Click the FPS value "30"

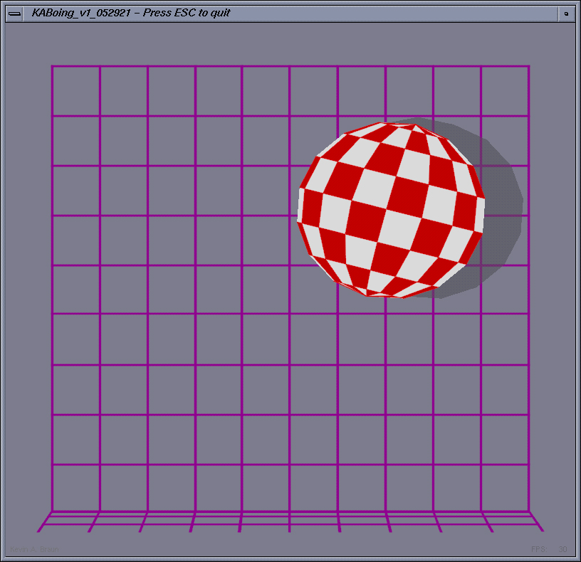562,549
